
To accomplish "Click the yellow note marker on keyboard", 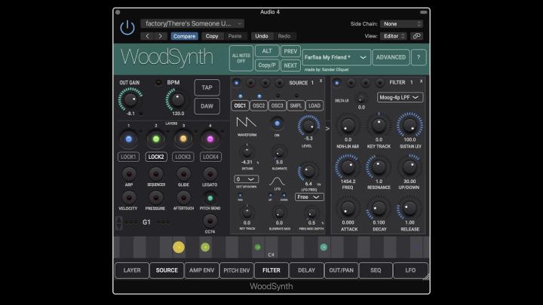I will 179,247.
